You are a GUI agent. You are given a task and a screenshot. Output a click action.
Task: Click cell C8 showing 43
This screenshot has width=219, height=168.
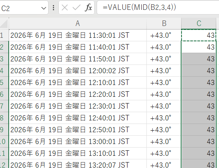(x=199, y=118)
